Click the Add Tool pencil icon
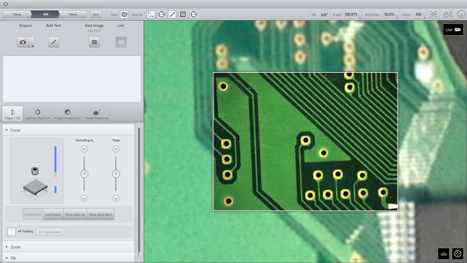Viewport: 467px width, 263px height. click(54, 42)
